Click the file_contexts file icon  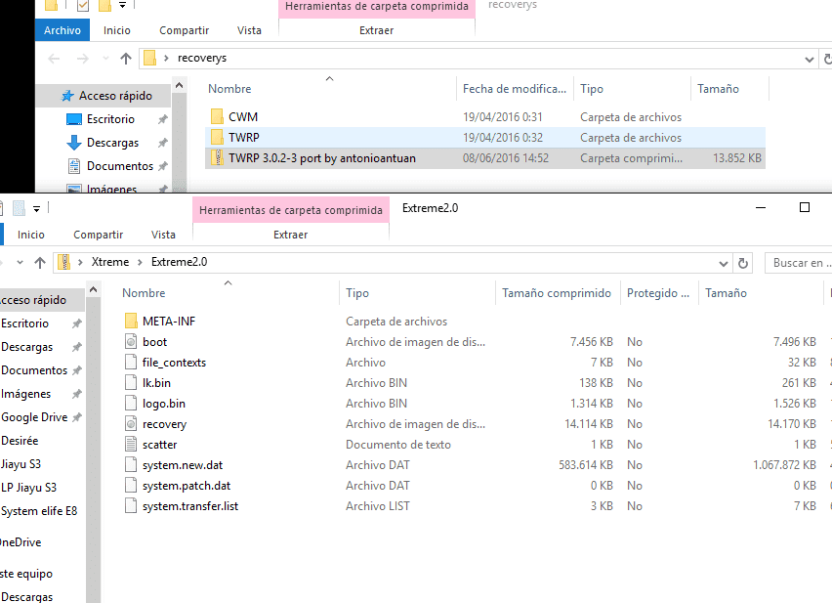(x=131, y=363)
